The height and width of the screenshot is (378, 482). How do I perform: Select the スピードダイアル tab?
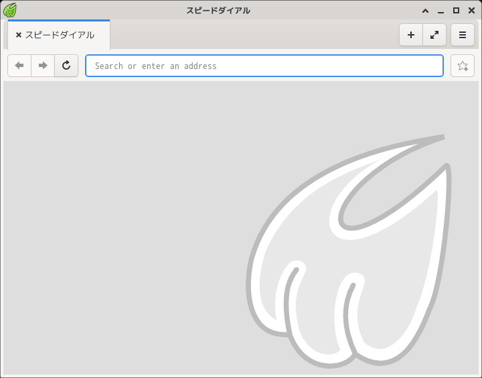click(59, 35)
